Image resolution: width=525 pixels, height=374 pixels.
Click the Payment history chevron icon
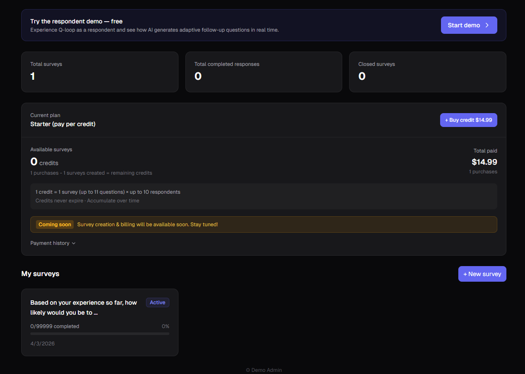74,244
